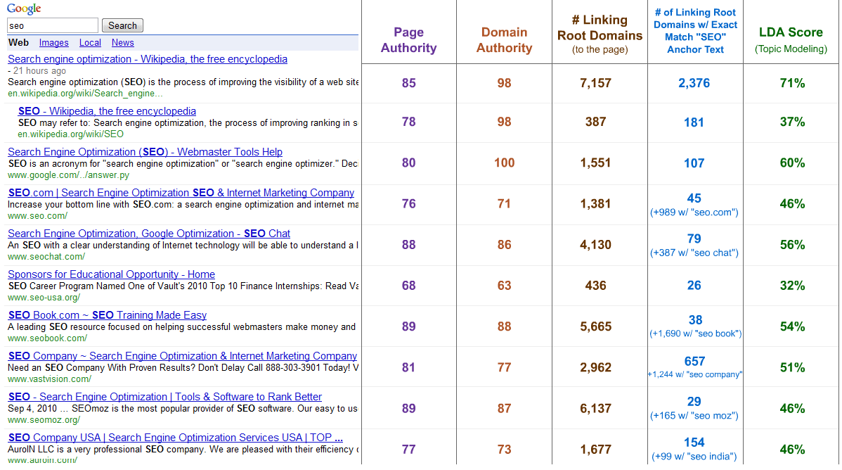Click the Page Authority column header

408,40
